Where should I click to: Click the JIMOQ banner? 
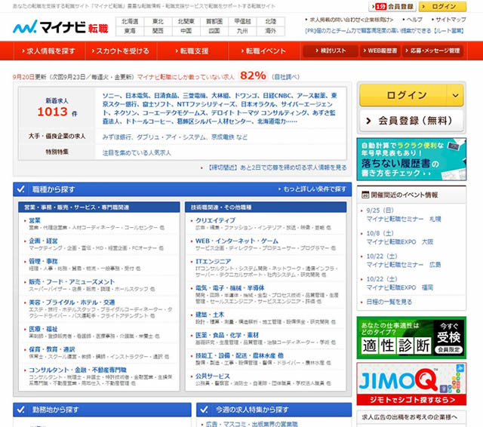pos(411,384)
